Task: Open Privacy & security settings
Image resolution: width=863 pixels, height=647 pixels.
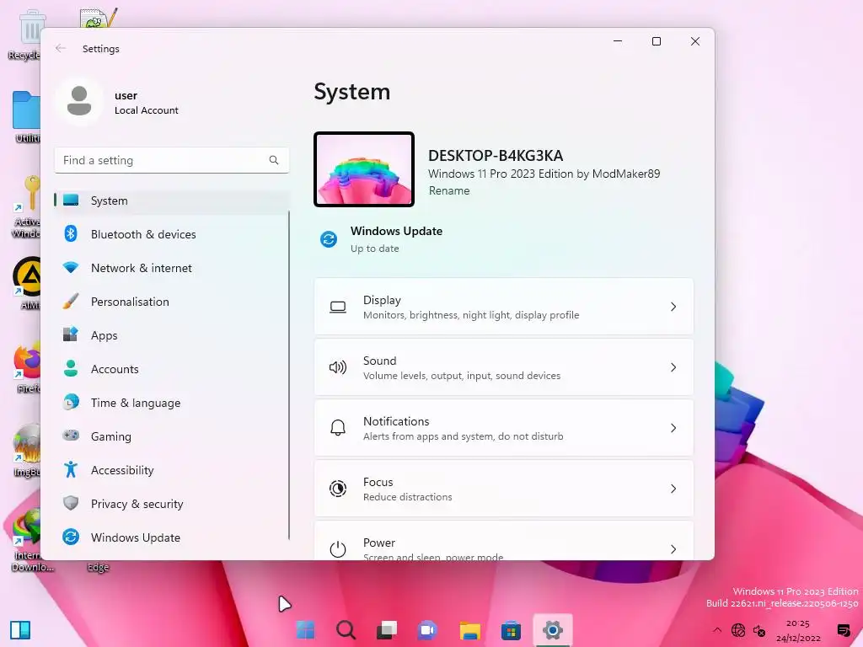Action: click(172, 504)
